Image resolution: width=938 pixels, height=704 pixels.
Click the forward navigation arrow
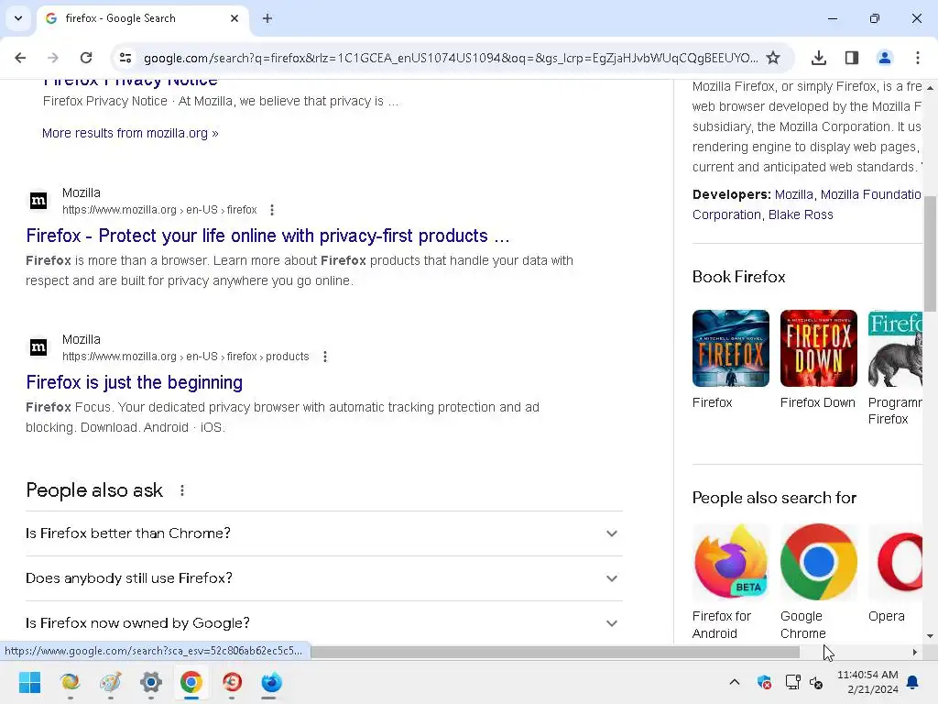[52, 58]
